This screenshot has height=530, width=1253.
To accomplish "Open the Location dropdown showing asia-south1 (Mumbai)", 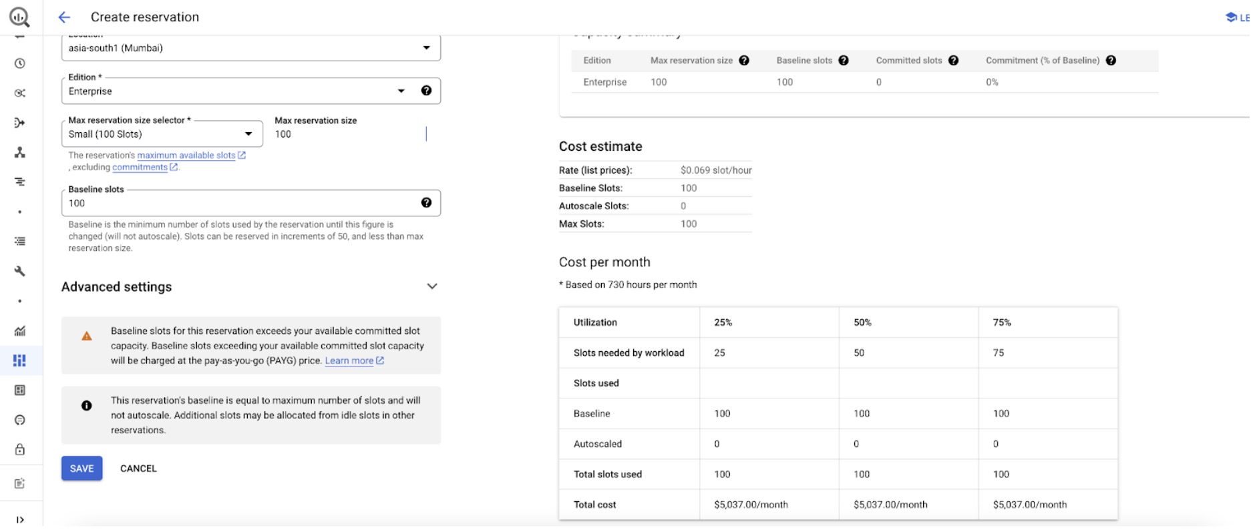I will 250,48.
